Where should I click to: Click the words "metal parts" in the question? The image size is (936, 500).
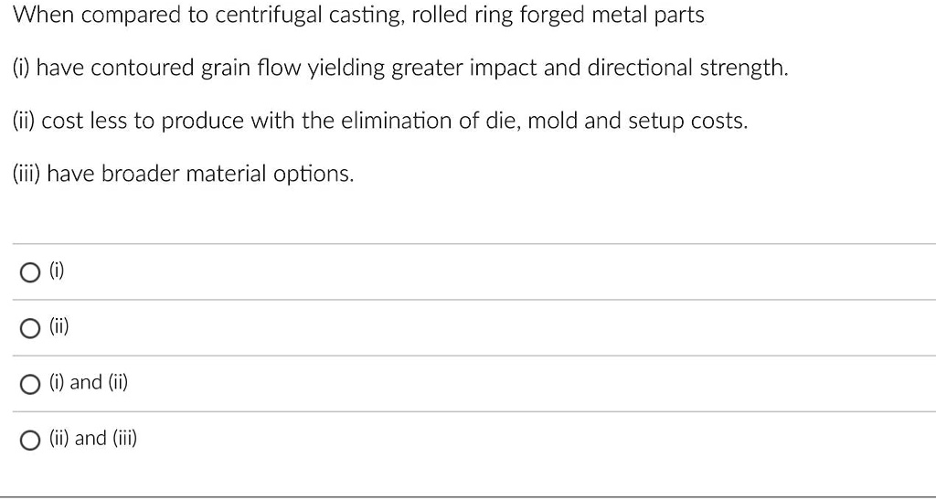tap(648, 16)
